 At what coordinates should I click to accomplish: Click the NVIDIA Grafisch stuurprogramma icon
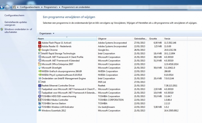[x=40, y=71]
